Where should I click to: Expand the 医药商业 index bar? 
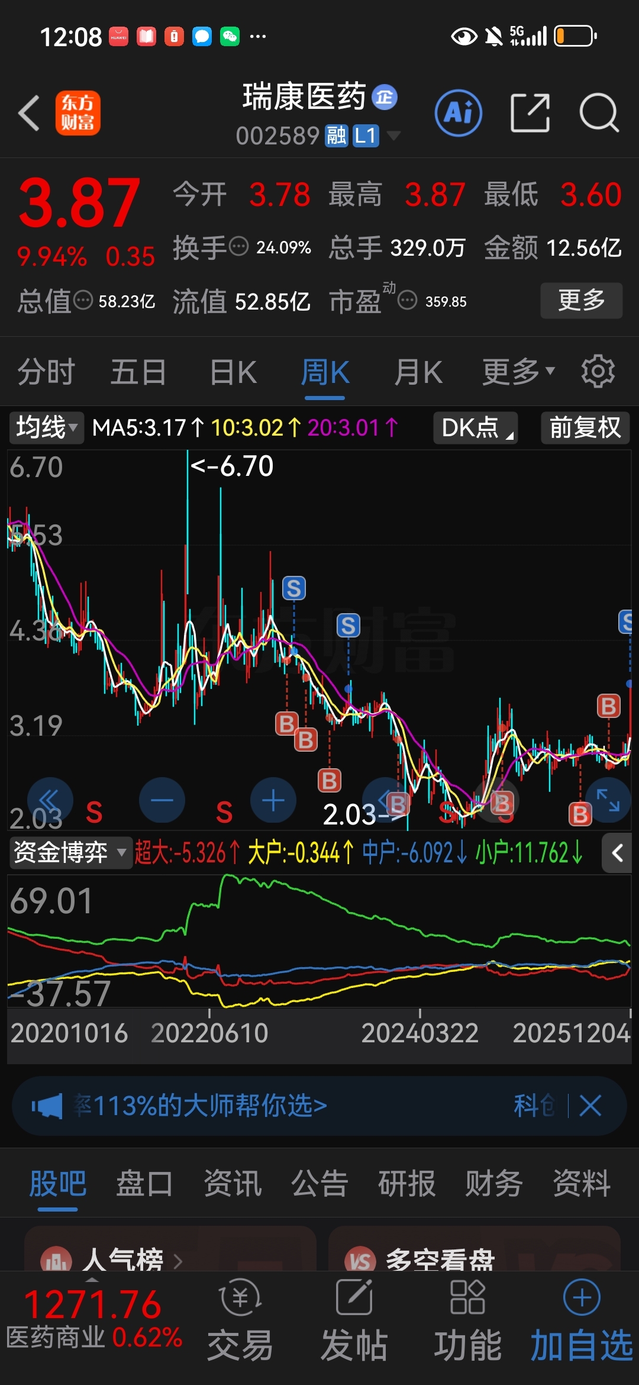[x=92, y=1280]
